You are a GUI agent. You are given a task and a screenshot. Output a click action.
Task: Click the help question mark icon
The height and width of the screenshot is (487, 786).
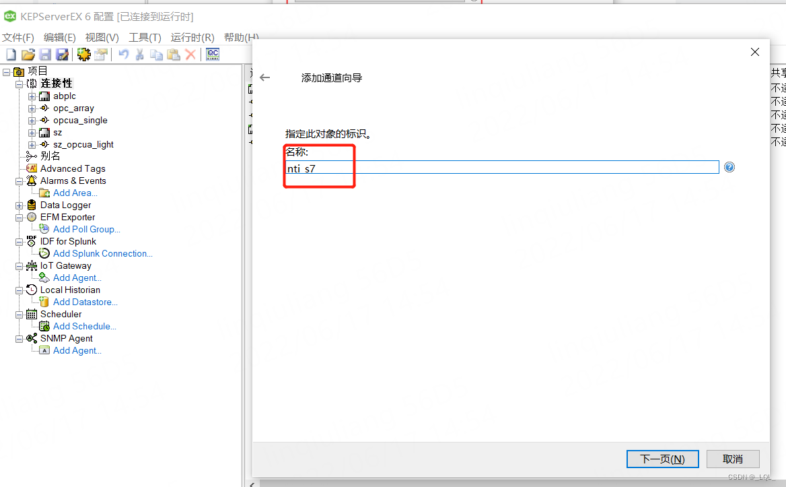pyautogui.click(x=729, y=167)
